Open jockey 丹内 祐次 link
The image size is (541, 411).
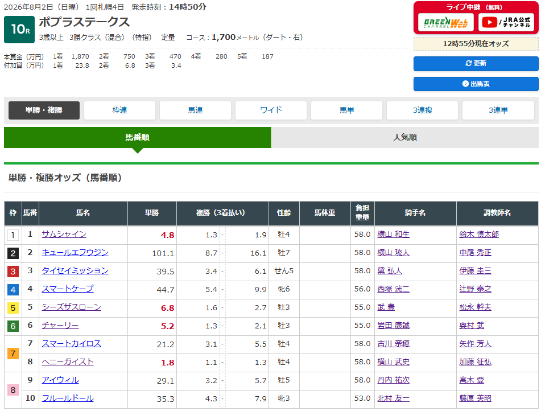[393, 380]
